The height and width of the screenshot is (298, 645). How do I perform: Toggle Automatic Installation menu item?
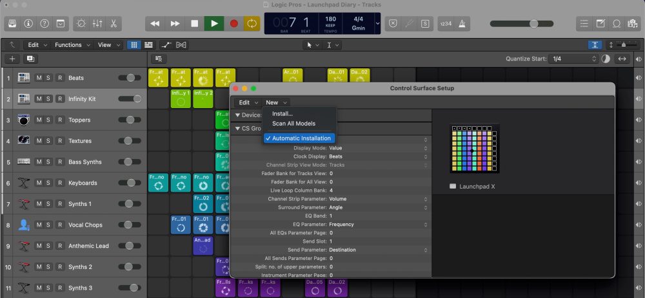(x=299, y=138)
